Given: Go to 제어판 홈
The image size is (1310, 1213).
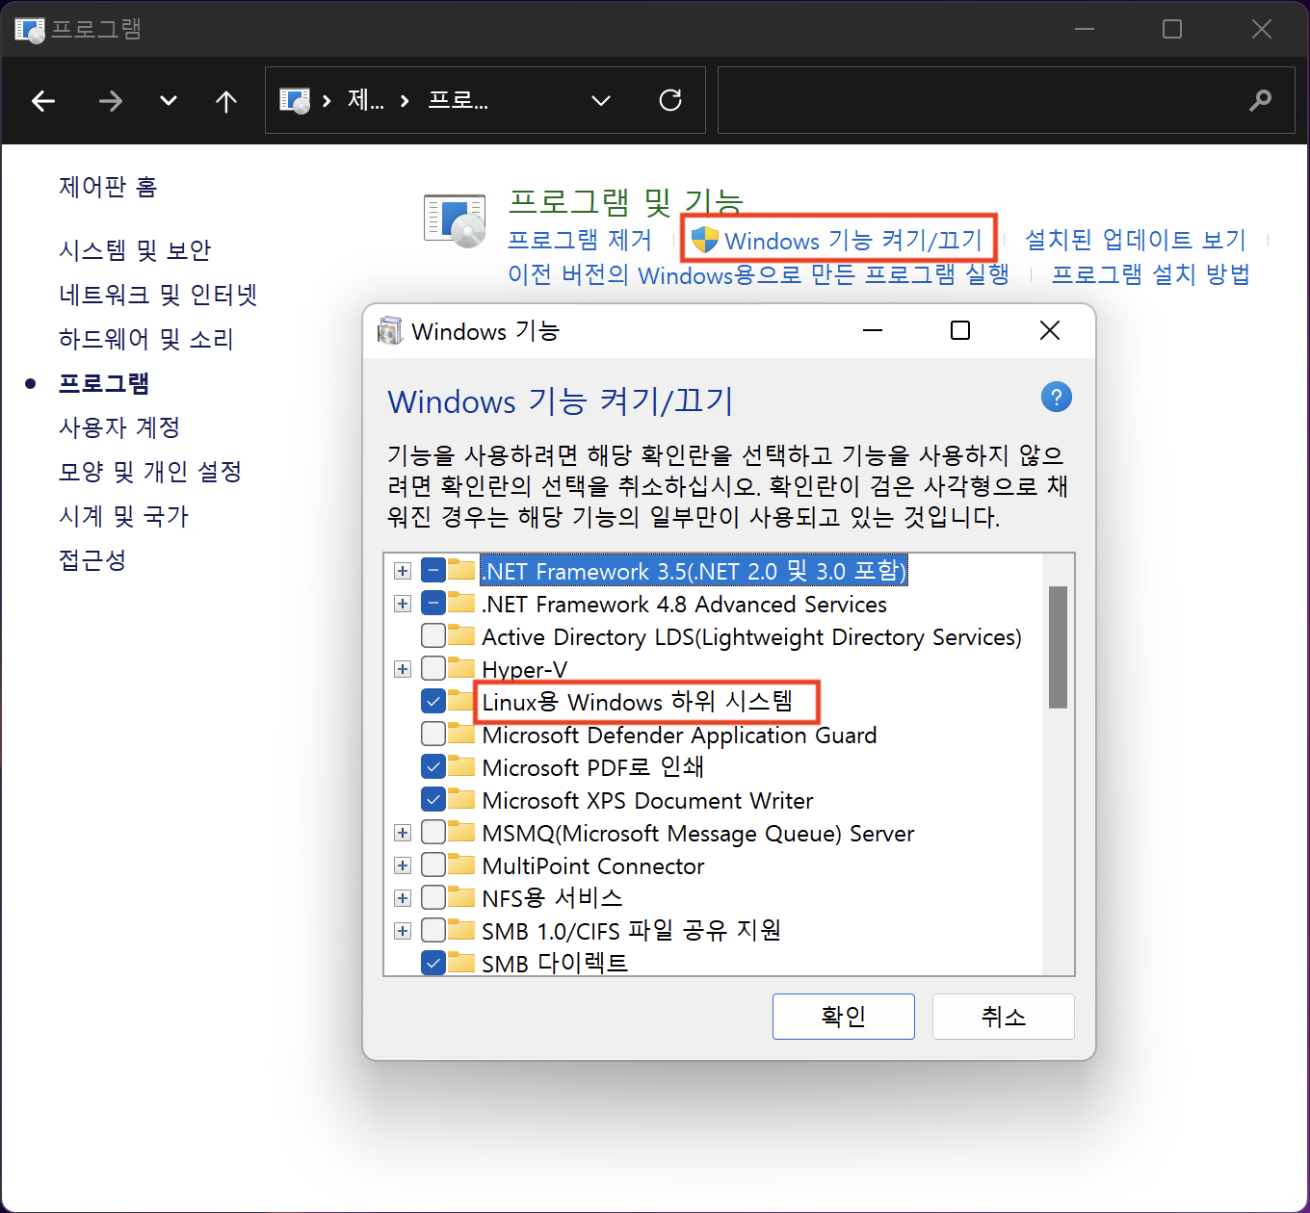Looking at the screenshot, I should coord(107,187).
